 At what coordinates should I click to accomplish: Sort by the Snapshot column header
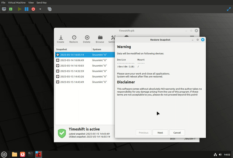(73, 49)
